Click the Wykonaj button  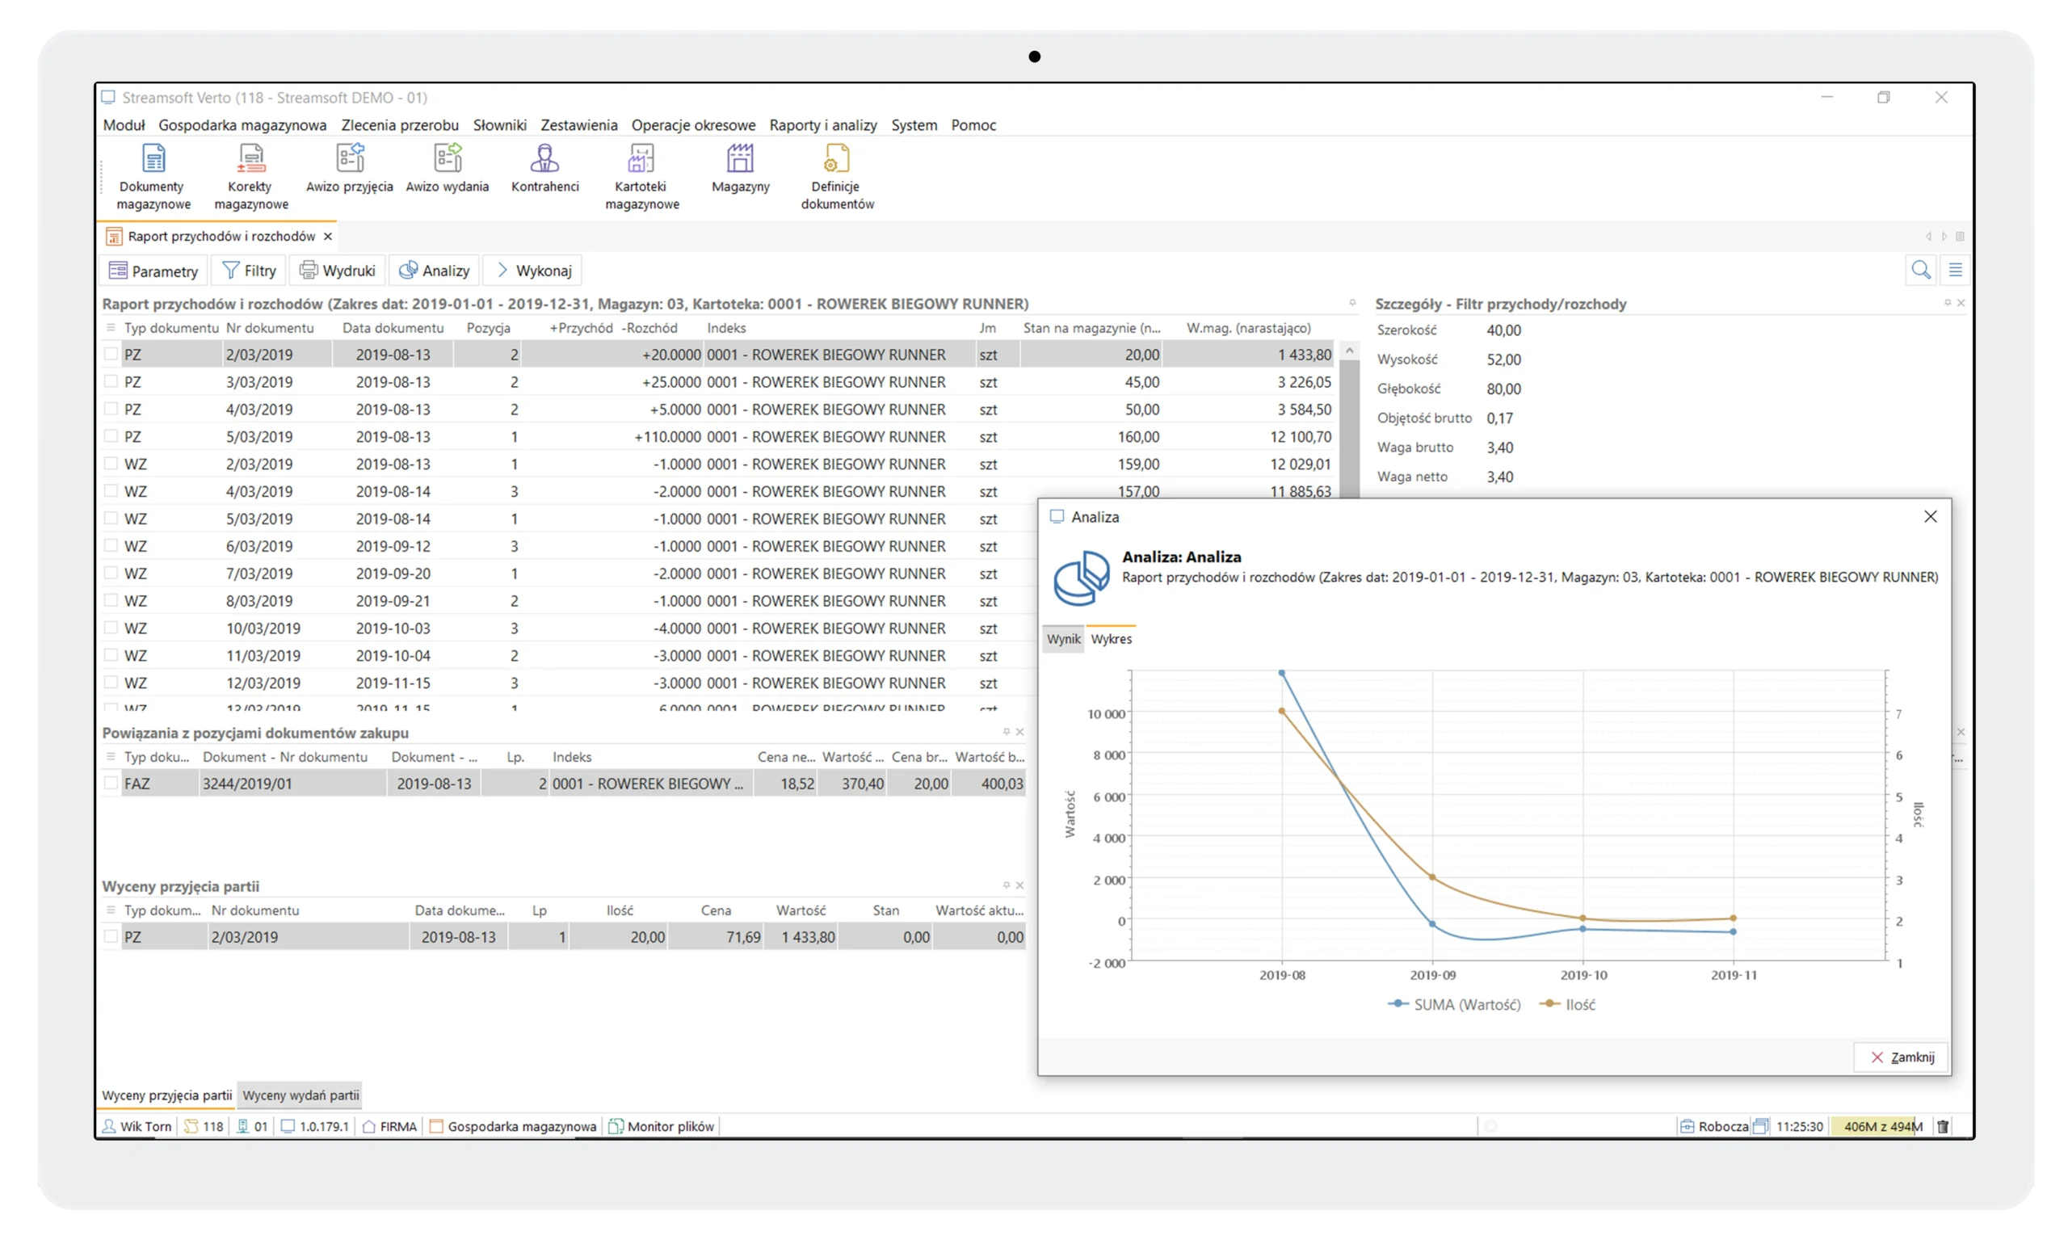[534, 271]
